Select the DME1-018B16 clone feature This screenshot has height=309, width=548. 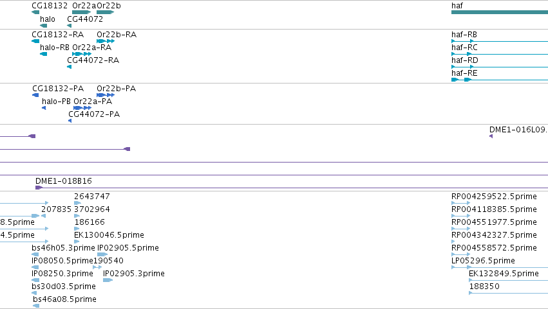click(292, 188)
